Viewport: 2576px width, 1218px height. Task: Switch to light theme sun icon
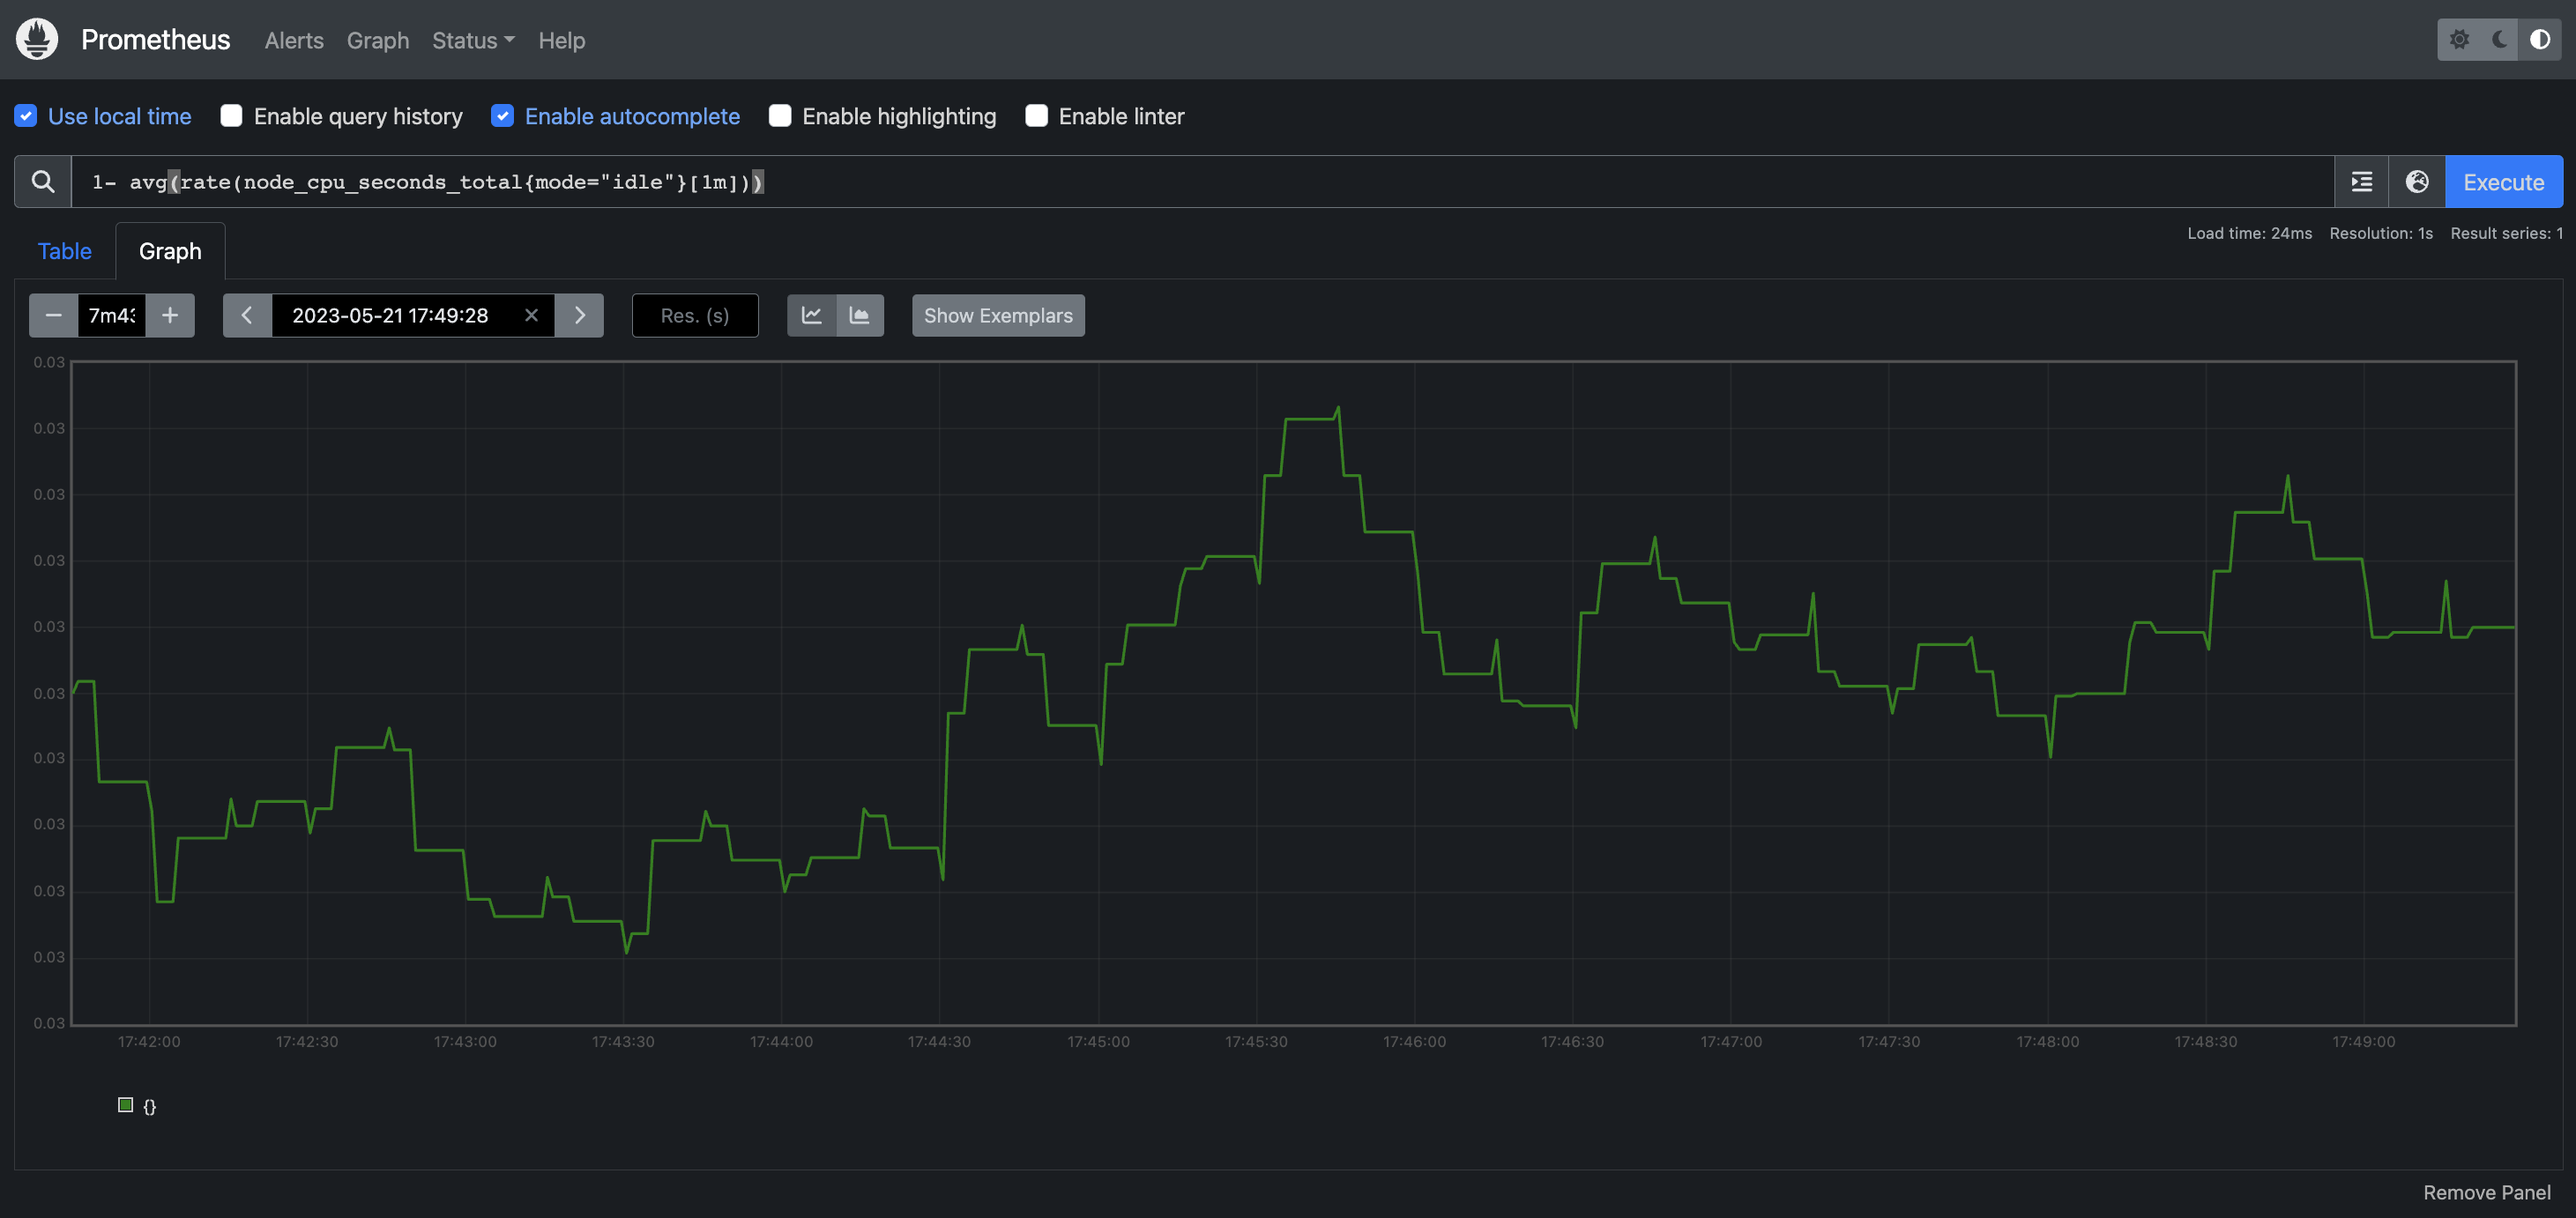(x=2459, y=40)
